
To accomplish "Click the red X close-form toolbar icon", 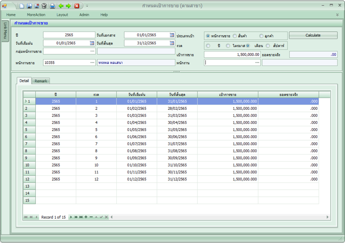I will tap(77, 6).
